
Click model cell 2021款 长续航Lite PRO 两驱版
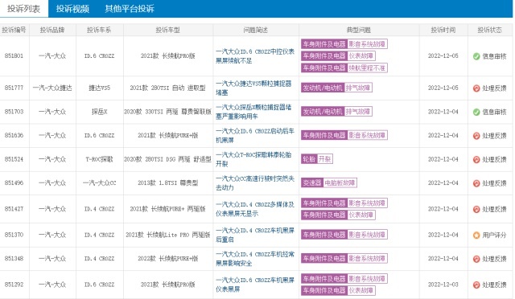pos(168,235)
